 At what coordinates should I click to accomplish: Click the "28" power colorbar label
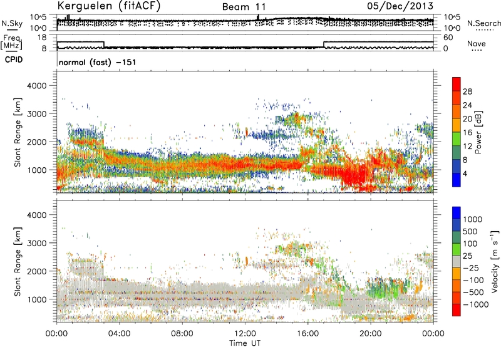tap(467, 91)
